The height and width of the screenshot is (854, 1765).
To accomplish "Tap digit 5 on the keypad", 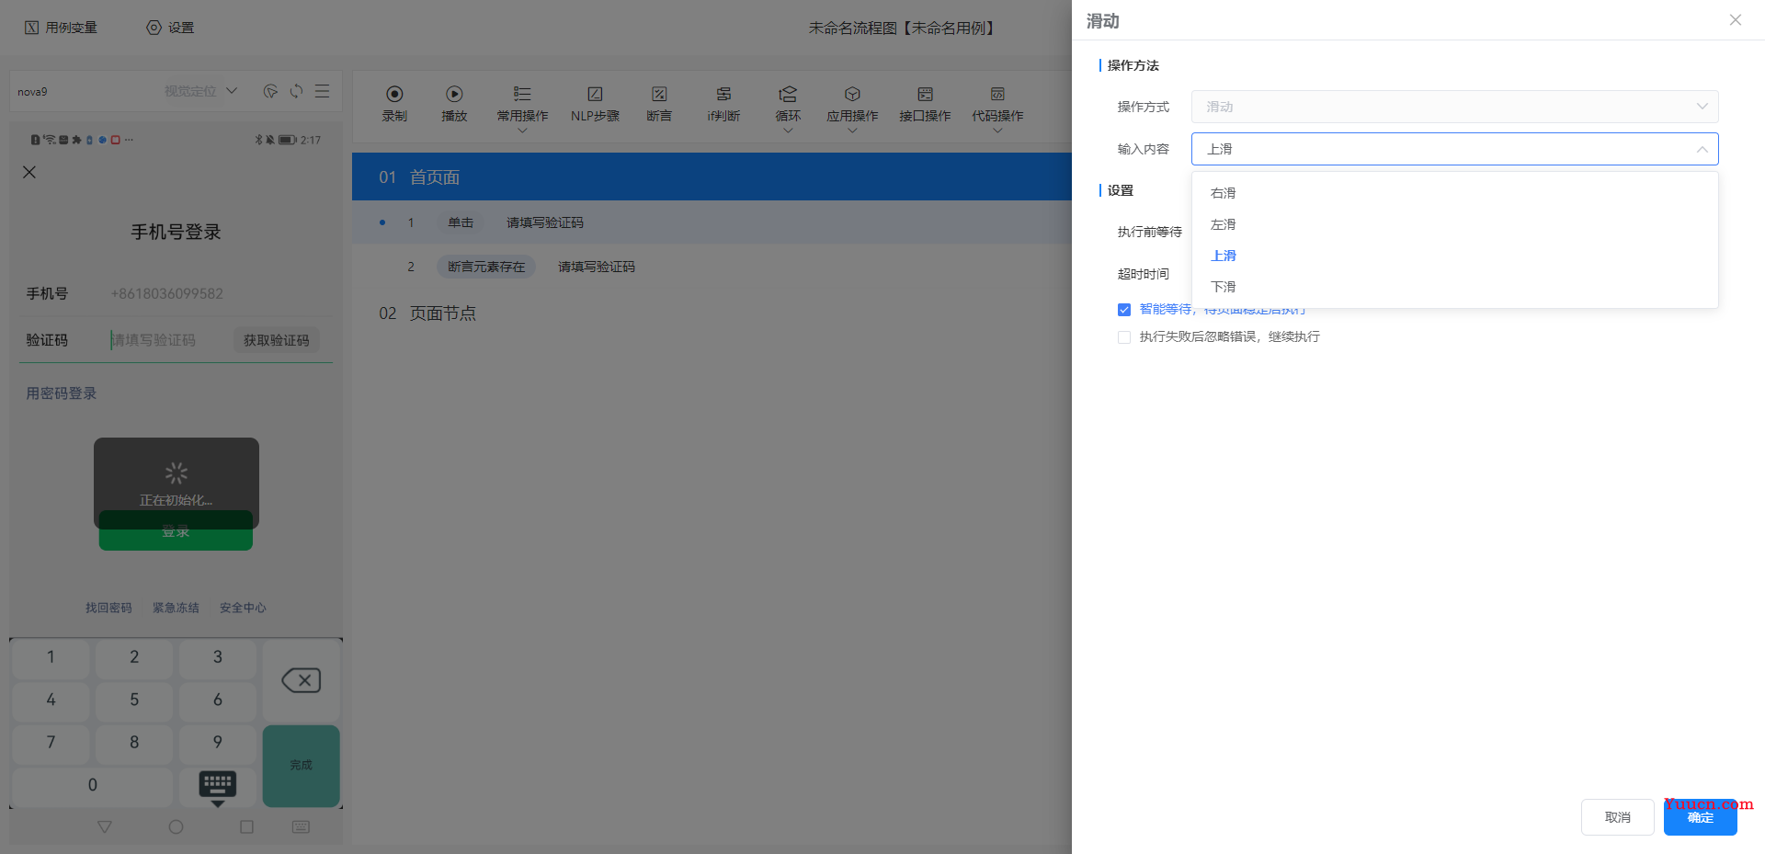I will coord(134,700).
